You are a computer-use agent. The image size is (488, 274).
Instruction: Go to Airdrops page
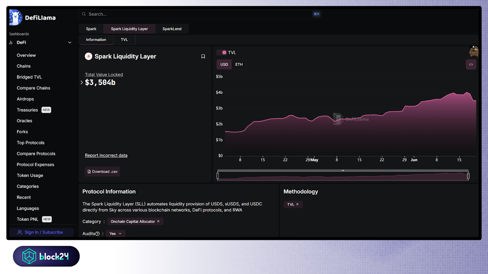pyautogui.click(x=25, y=99)
